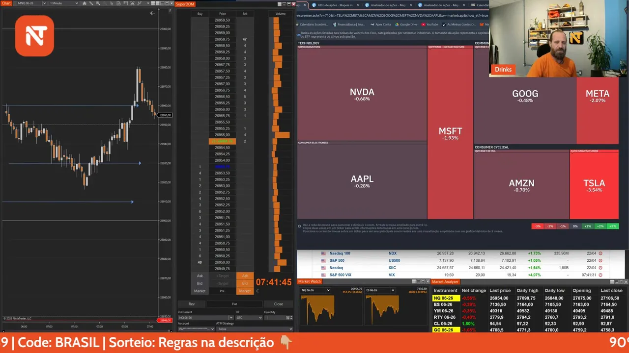The height and width of the screenshot is (353, 629).
Task: Click the clock icon in the Nasdaq 100 row
Action: click(600, 253)
